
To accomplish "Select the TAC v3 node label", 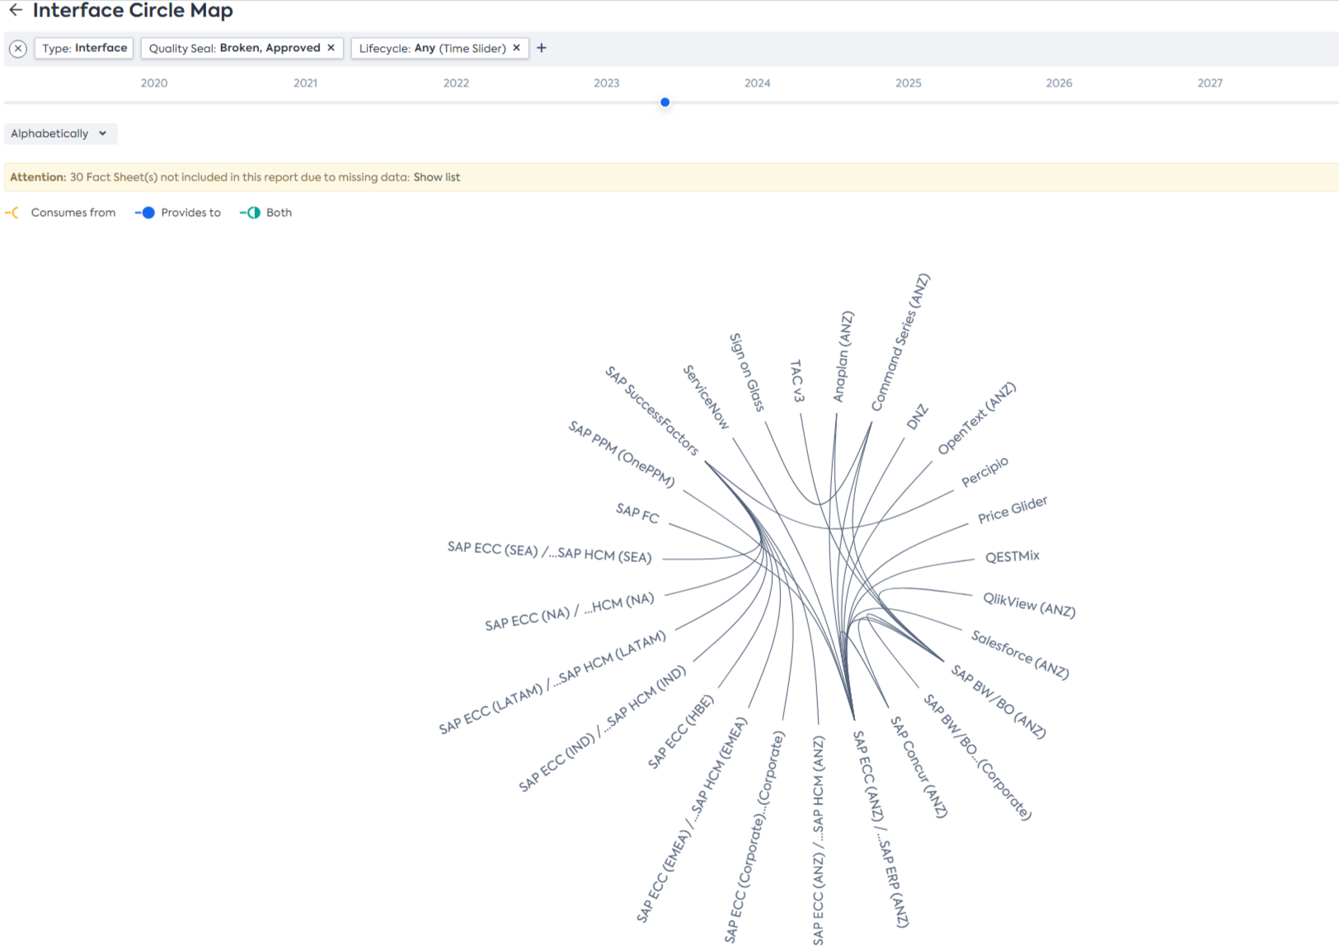I will pos(796,381).
